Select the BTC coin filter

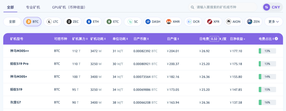click(x=32, y=22)
